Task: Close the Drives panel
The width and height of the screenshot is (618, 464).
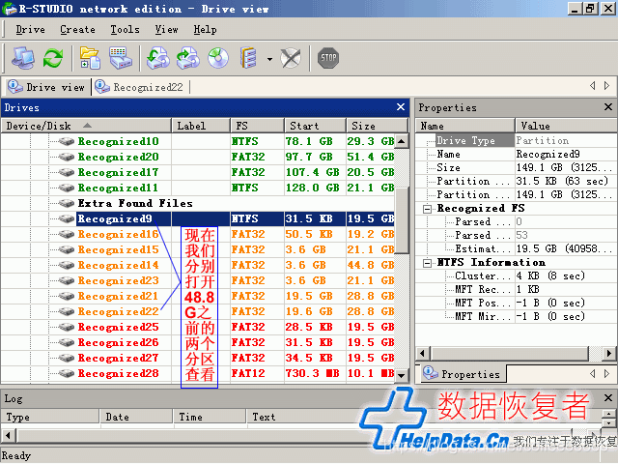Action: pos(401,107)
